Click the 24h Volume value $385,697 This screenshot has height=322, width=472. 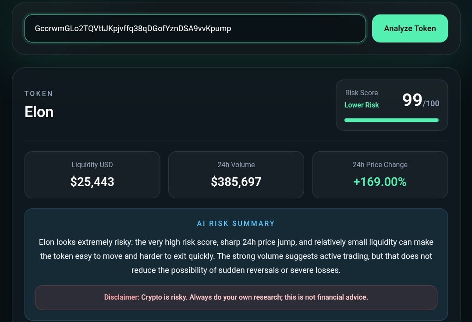click(236, 182)
